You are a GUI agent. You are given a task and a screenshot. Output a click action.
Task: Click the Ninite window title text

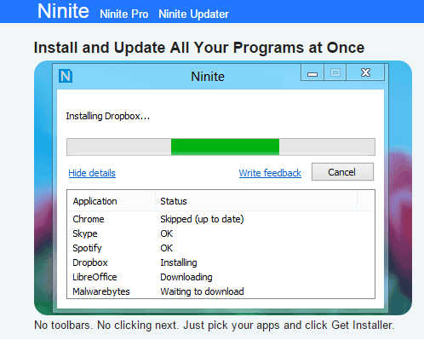208,77
